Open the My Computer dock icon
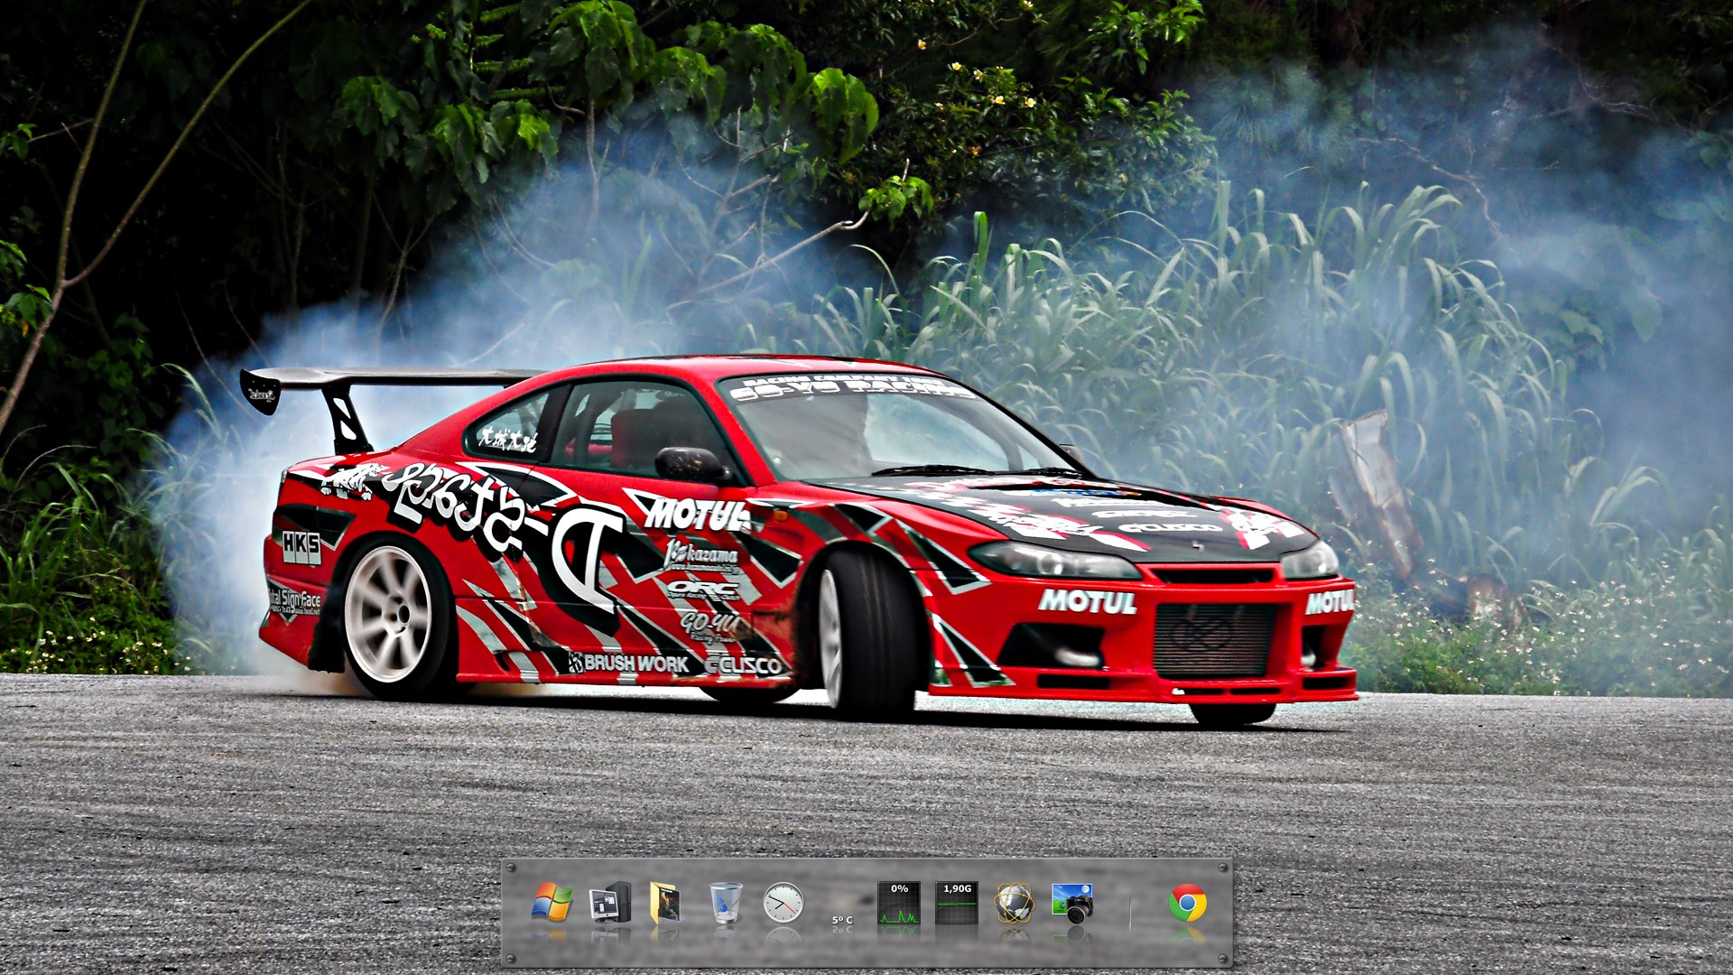Image resolution: width=1733 pixels, height=975 pixels. click(609, 902)
